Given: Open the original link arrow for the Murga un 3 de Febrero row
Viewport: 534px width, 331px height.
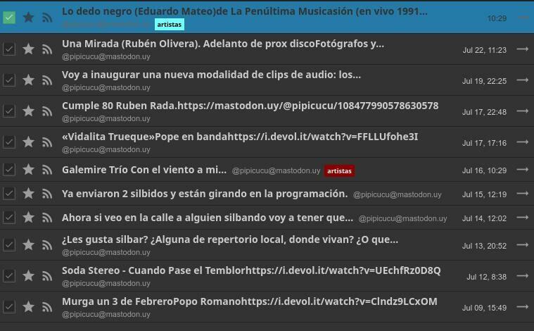Looking at the screenshot, I should click(x=522, y=307).
